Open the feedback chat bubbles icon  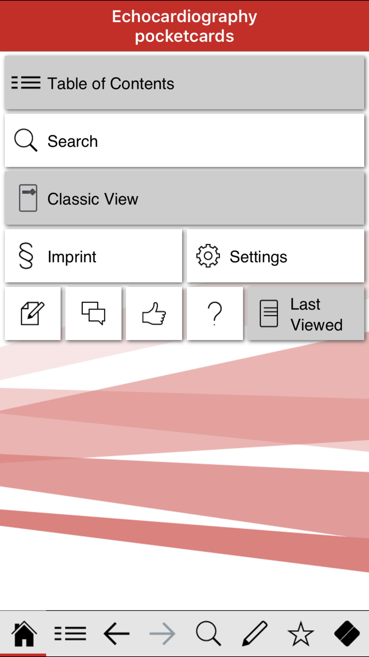click(93, 313)
